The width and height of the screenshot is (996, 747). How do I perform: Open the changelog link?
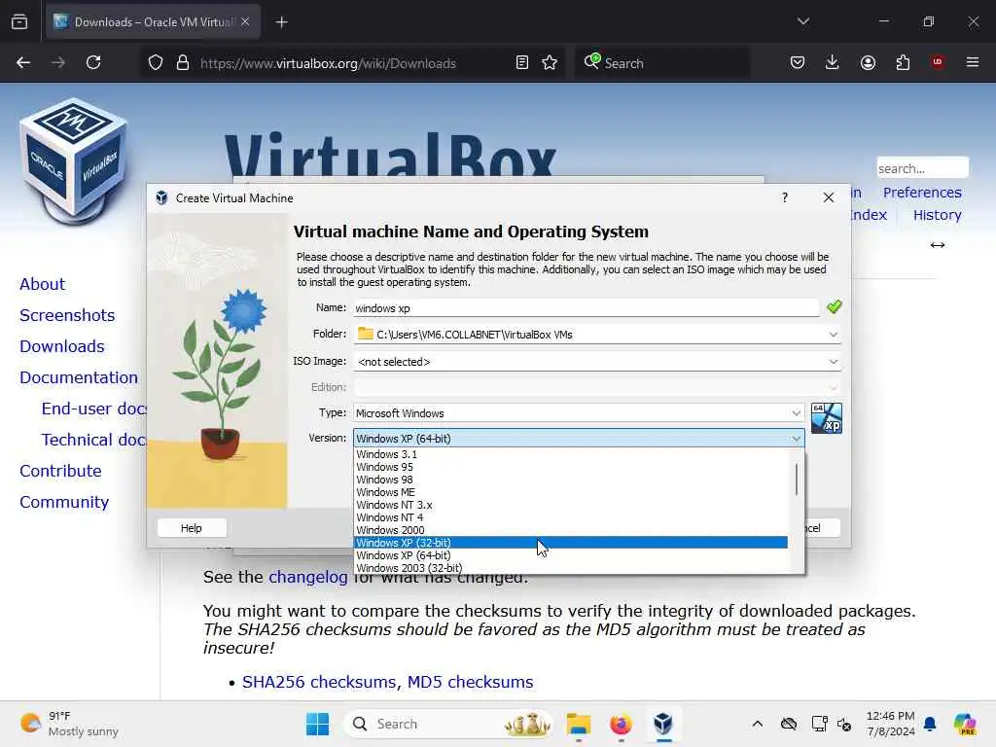(x=308, y=578)
